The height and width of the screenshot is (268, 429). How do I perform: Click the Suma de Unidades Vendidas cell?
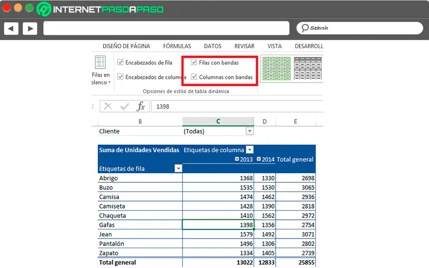click(x=139, y=150)
